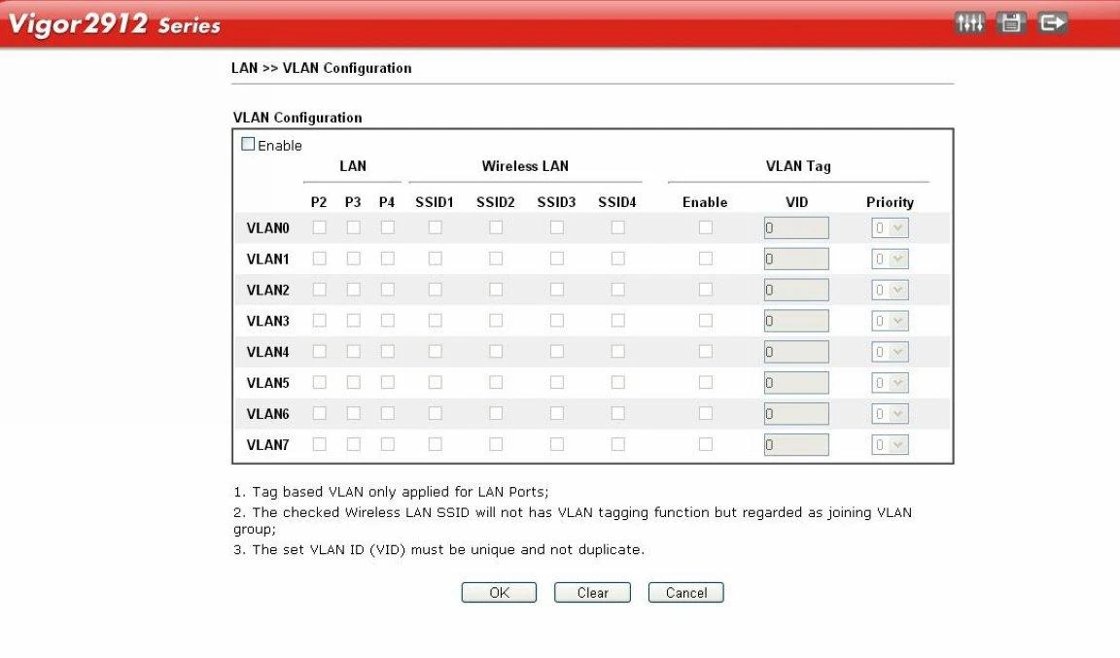Check port P4 for VLAN3
The height and width of the screenshot is (658, 1120).
click(387, 320)
